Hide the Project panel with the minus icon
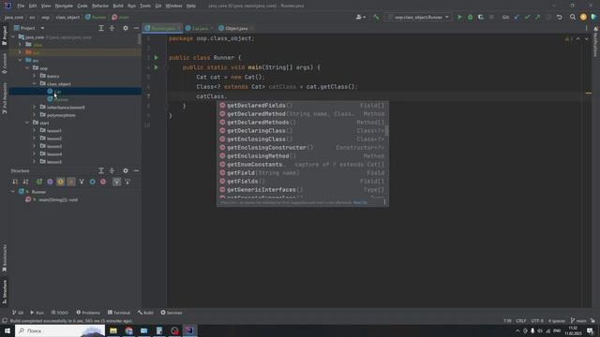The image size is (600, 337). [136, 28]
